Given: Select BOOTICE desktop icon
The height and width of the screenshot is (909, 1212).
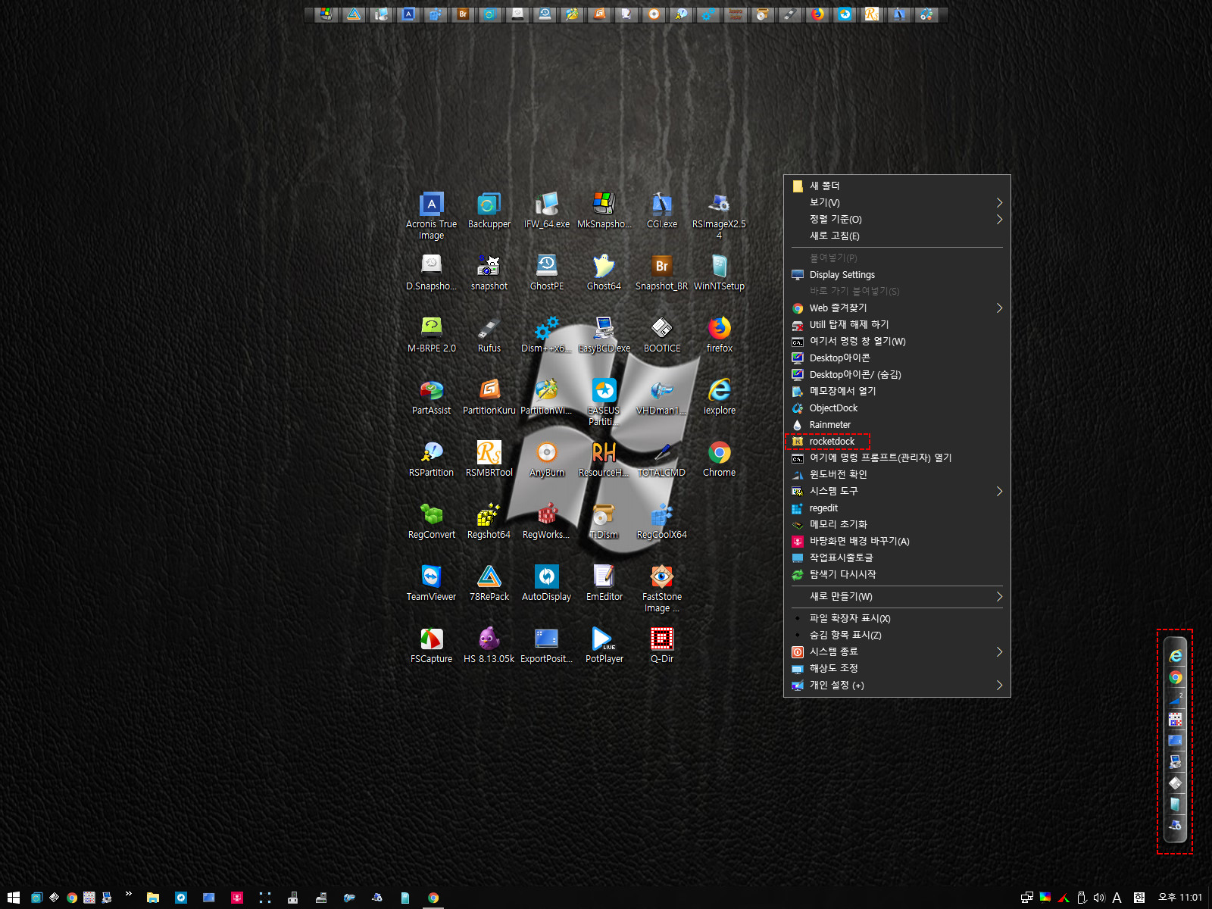Looking at the screenshot, I should point(661,335).
